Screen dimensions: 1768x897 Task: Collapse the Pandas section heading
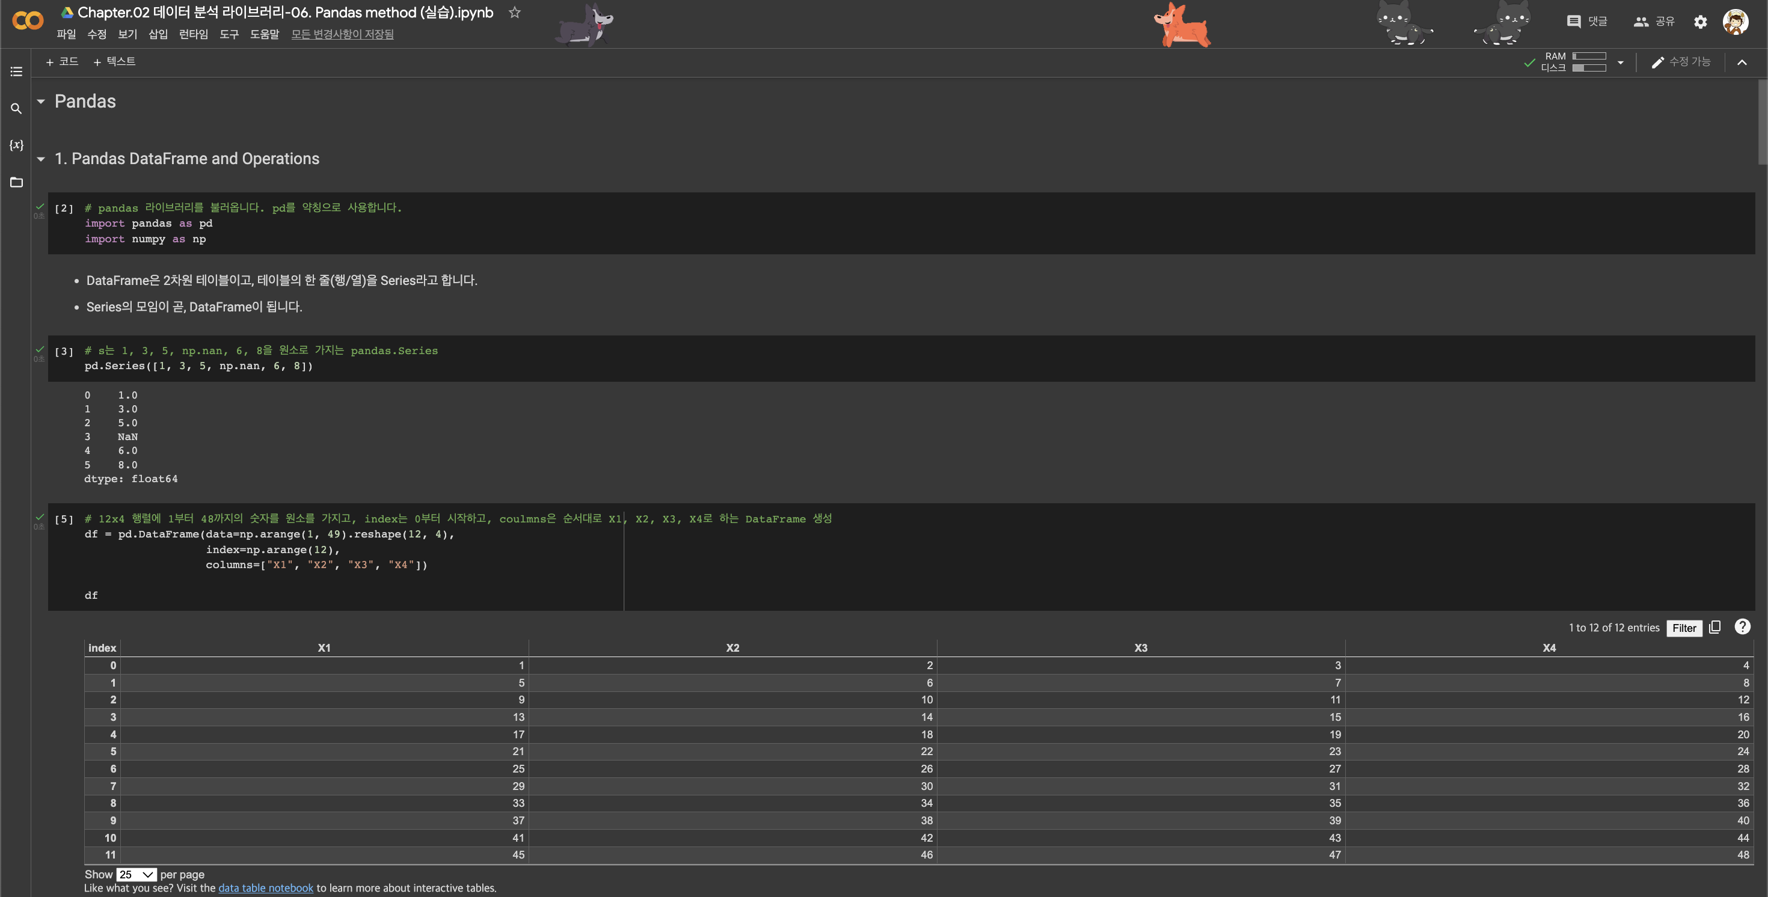click(x=41, y=102)
